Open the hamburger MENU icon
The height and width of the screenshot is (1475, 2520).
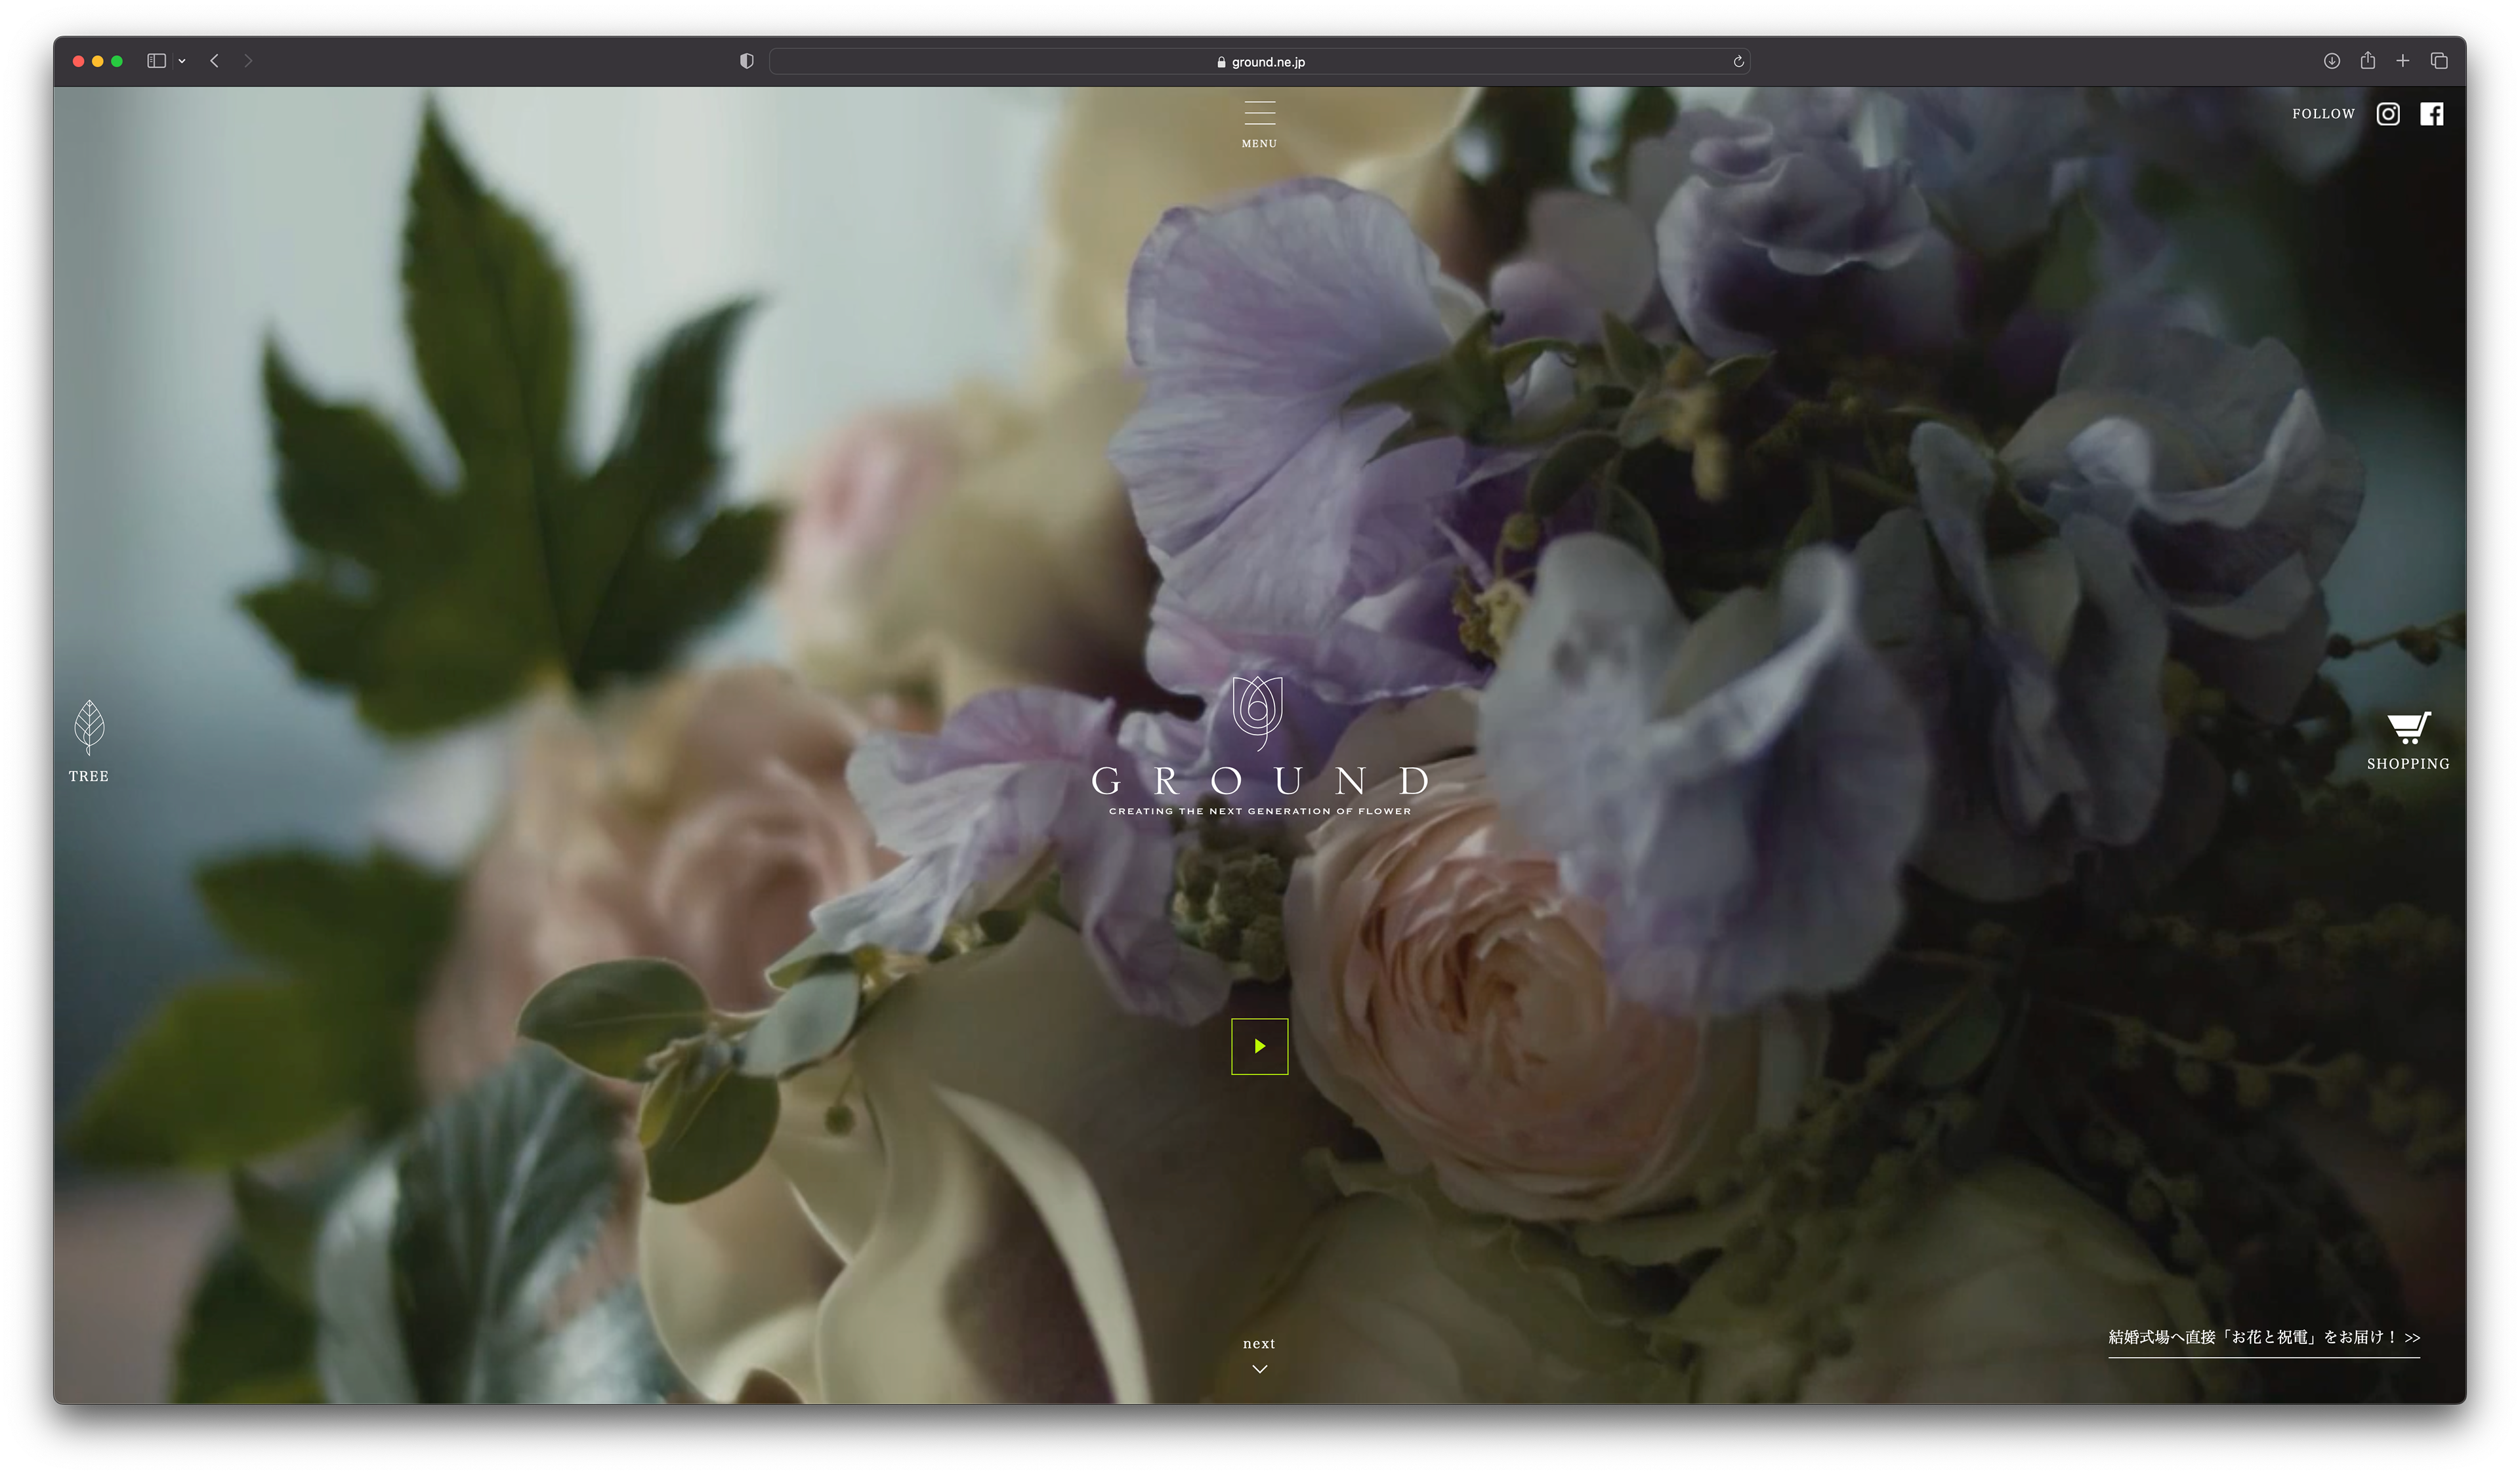[1259, 113]
